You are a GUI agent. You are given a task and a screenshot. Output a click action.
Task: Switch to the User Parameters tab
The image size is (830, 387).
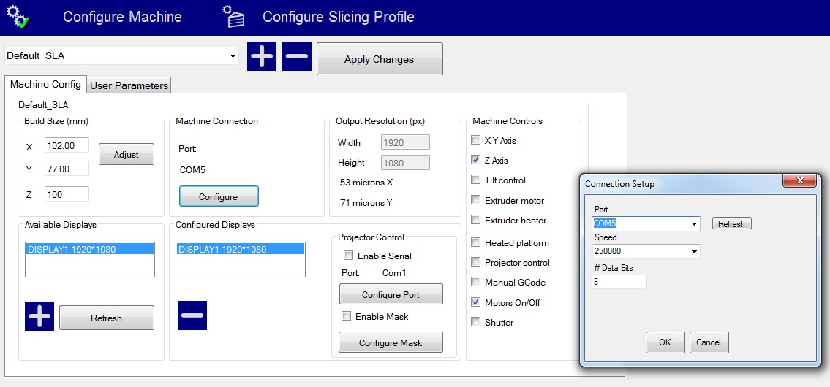(129, 85)
